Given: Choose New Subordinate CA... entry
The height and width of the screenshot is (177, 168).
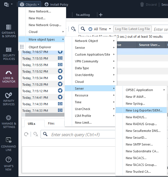Looking at the screenshot, I should (x=141, y=151).
